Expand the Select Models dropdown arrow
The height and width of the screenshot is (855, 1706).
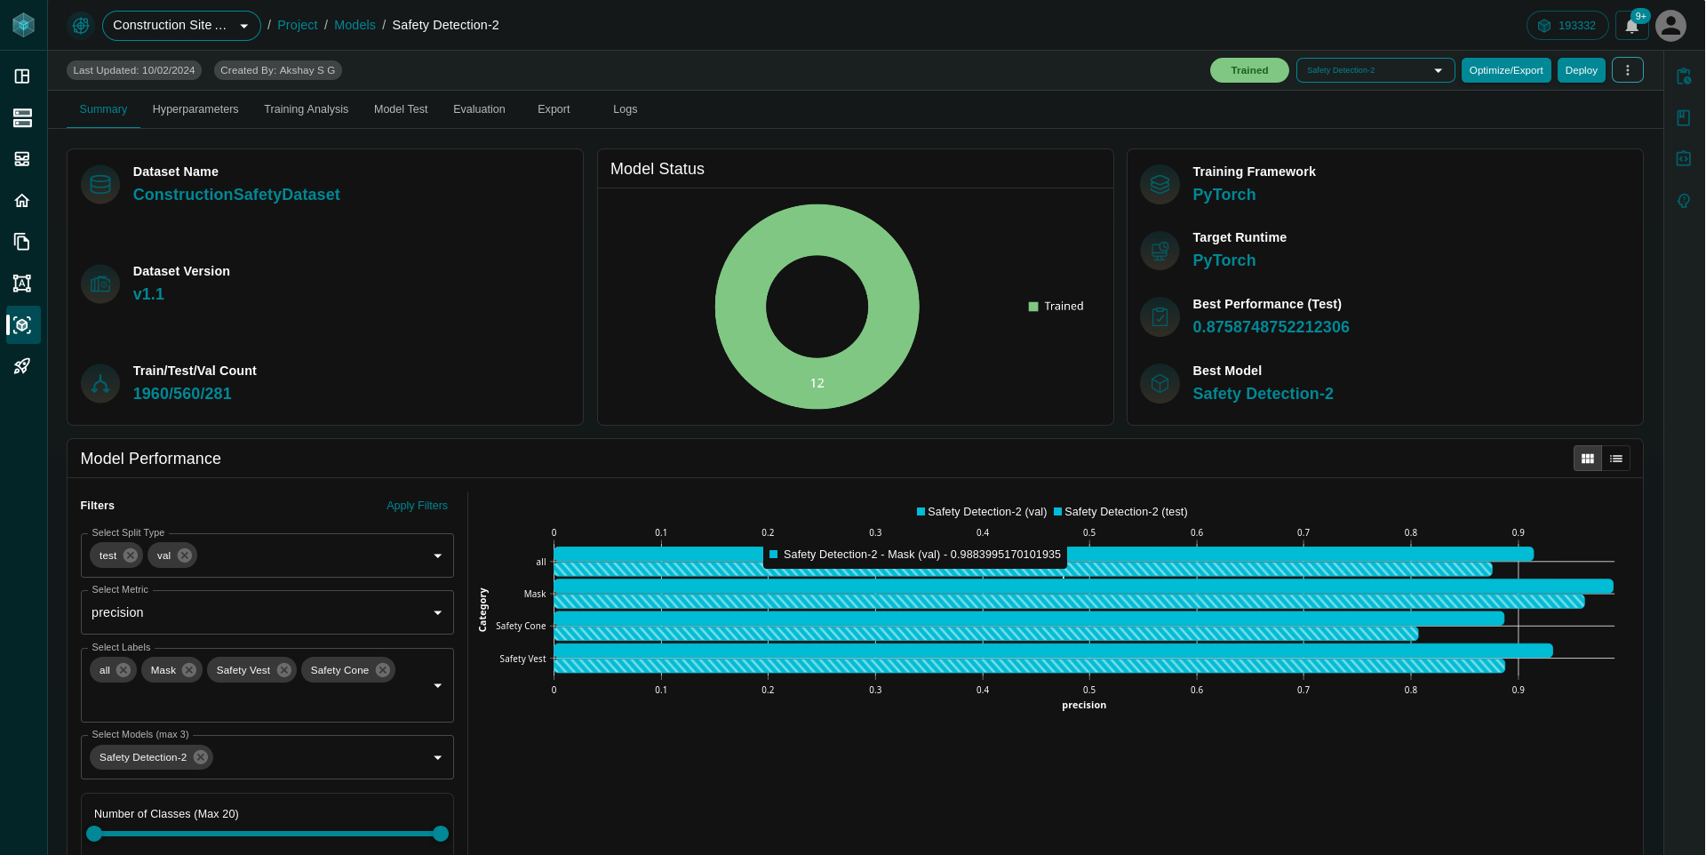tap(437, 758)
